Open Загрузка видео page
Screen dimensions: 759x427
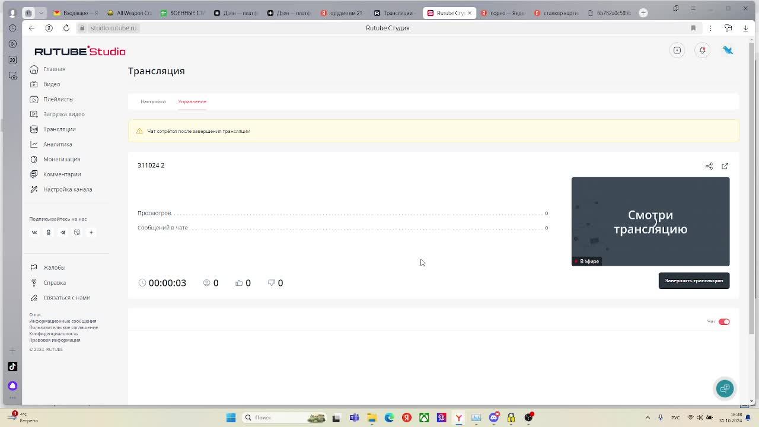click(x=58, y=114)
